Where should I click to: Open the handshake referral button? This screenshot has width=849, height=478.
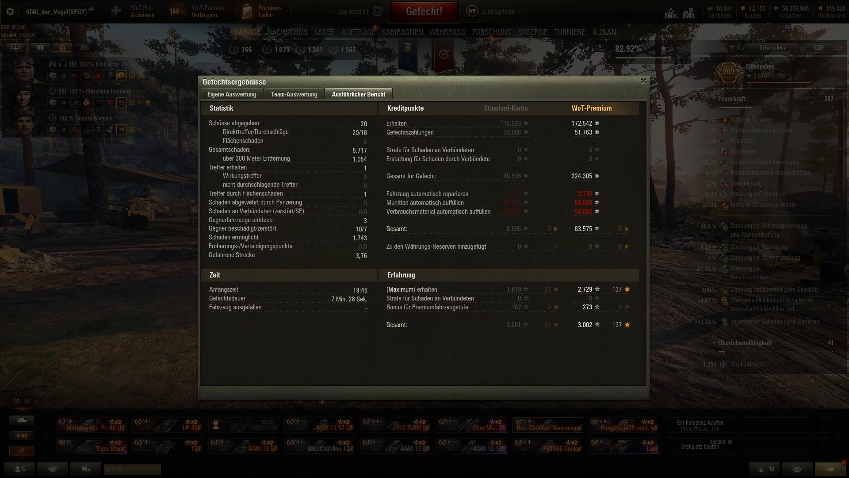tap(53, 469)
